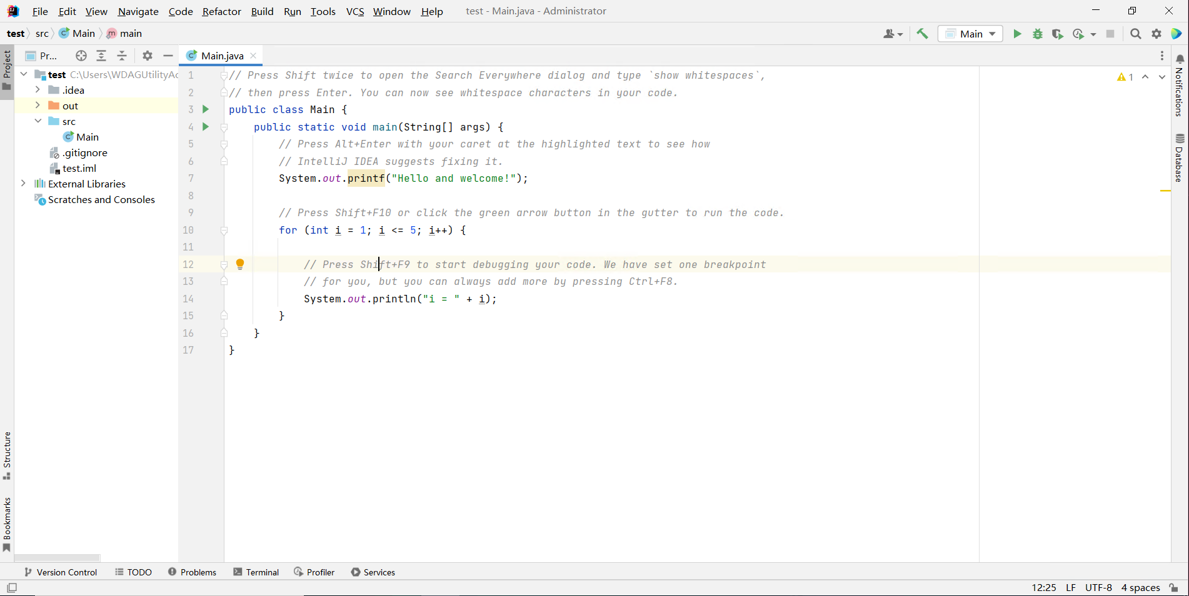Toggle the Structure side panel
The width and height of the screenshot is (1189, 596).
point(7,456)
